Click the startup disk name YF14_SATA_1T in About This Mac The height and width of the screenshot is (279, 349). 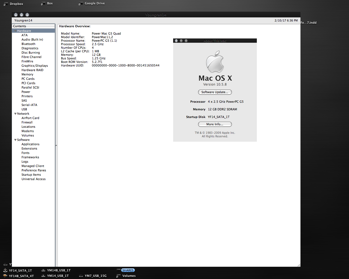pyautogui.click(x=219, y=117)
